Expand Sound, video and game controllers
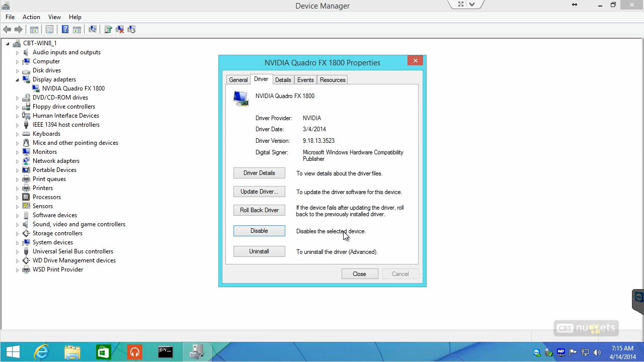This screenshot has width=644, height=362. point(17,224)
